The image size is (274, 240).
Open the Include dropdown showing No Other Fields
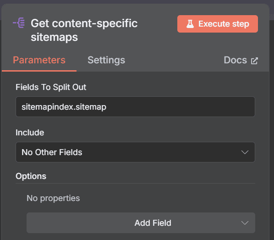pyautogui.click(x=135, y=152)
